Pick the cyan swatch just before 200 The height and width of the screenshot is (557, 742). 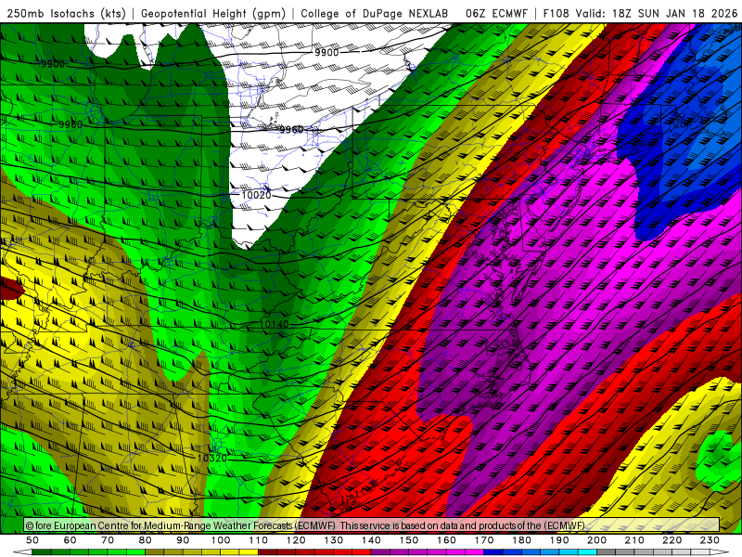pyautogui.click(x=587, y=551)
